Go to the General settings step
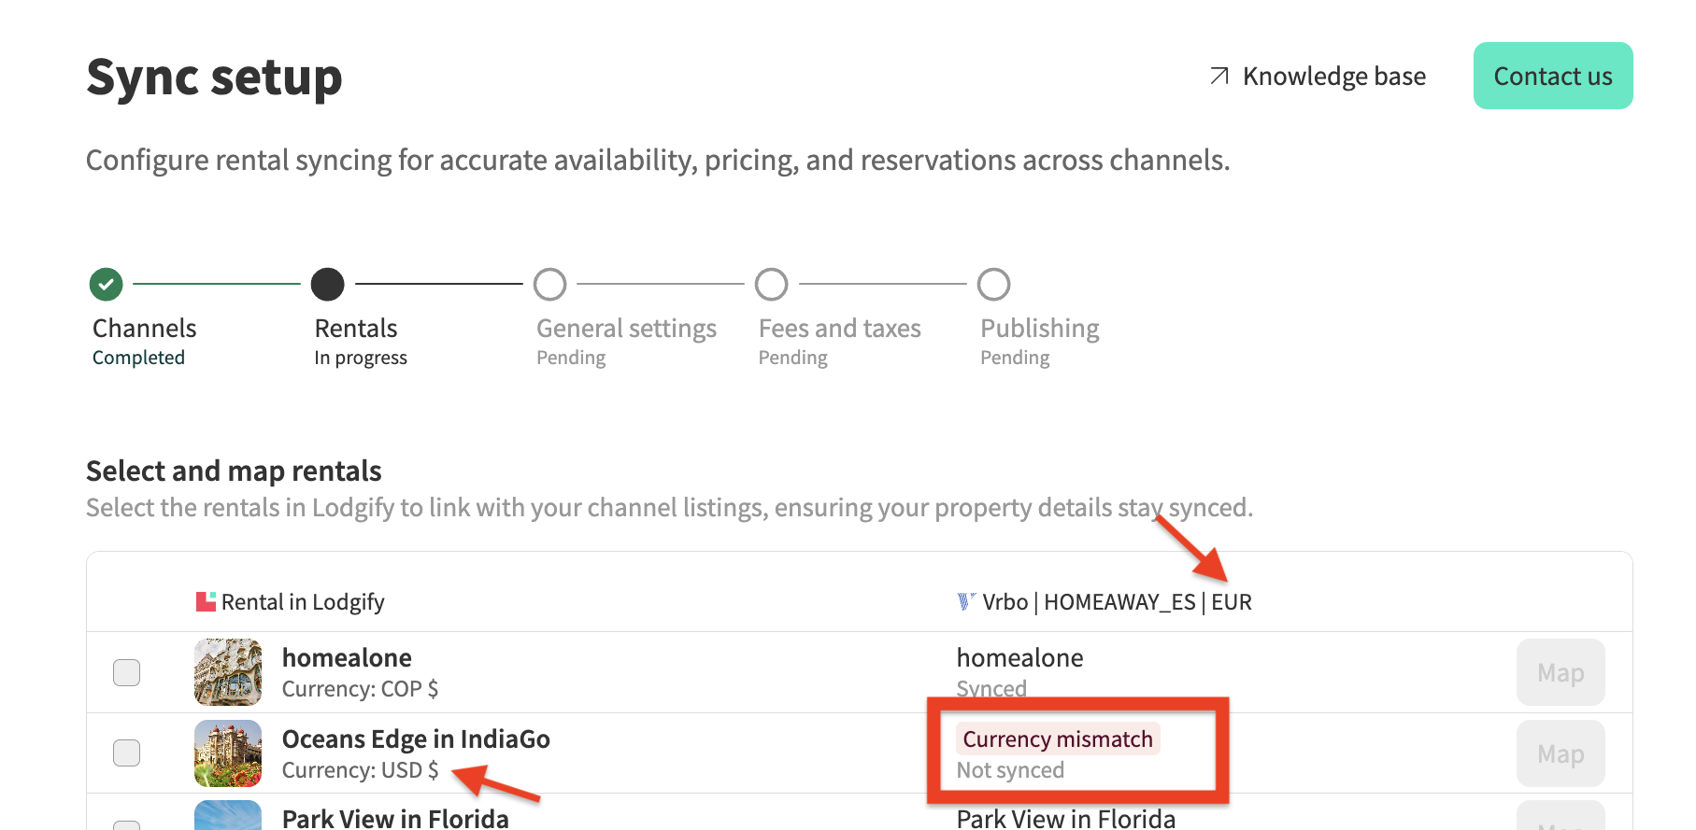Image resolution: width=1696 pixels, height=830 pixels. click(626, 329)
